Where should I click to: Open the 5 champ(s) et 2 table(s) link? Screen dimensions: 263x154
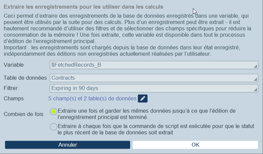click(92, 99)
